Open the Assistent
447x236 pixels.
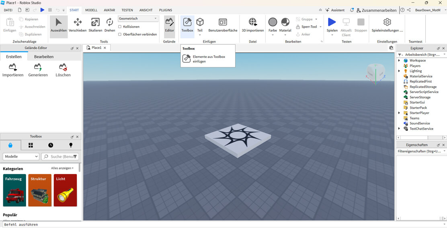[335, 10]
